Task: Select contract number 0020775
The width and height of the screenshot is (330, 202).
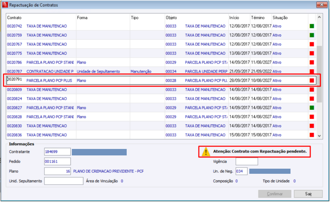Action: [x=14, y=53]
